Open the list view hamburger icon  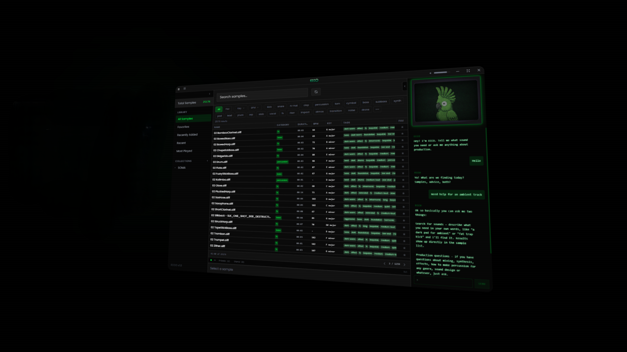179,89
